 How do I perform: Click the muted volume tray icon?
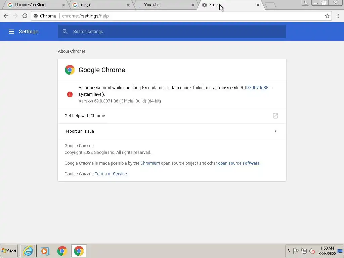point(312,251)
